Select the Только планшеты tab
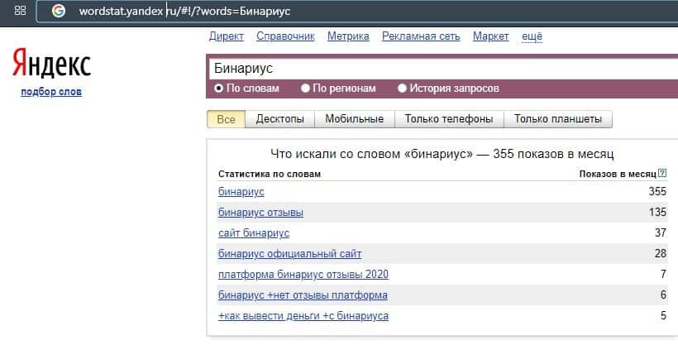The image size is (678, 345). (558, 119)
